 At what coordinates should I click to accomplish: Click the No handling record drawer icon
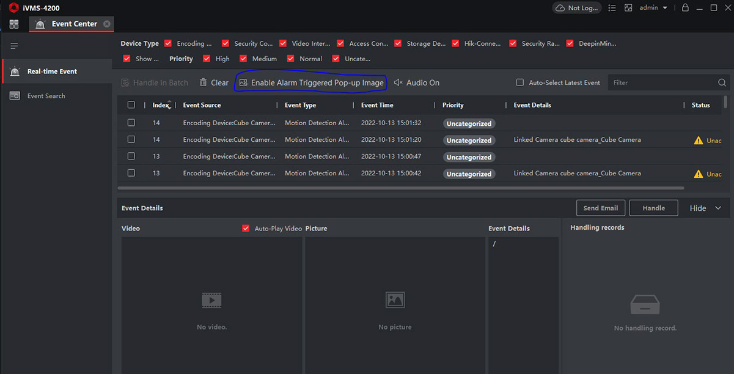coord(645,303)
